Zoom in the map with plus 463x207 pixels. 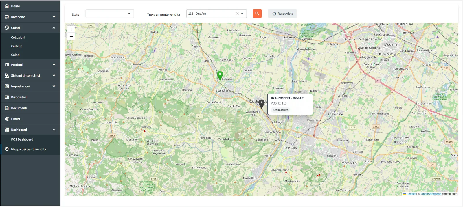click(71, 29)
